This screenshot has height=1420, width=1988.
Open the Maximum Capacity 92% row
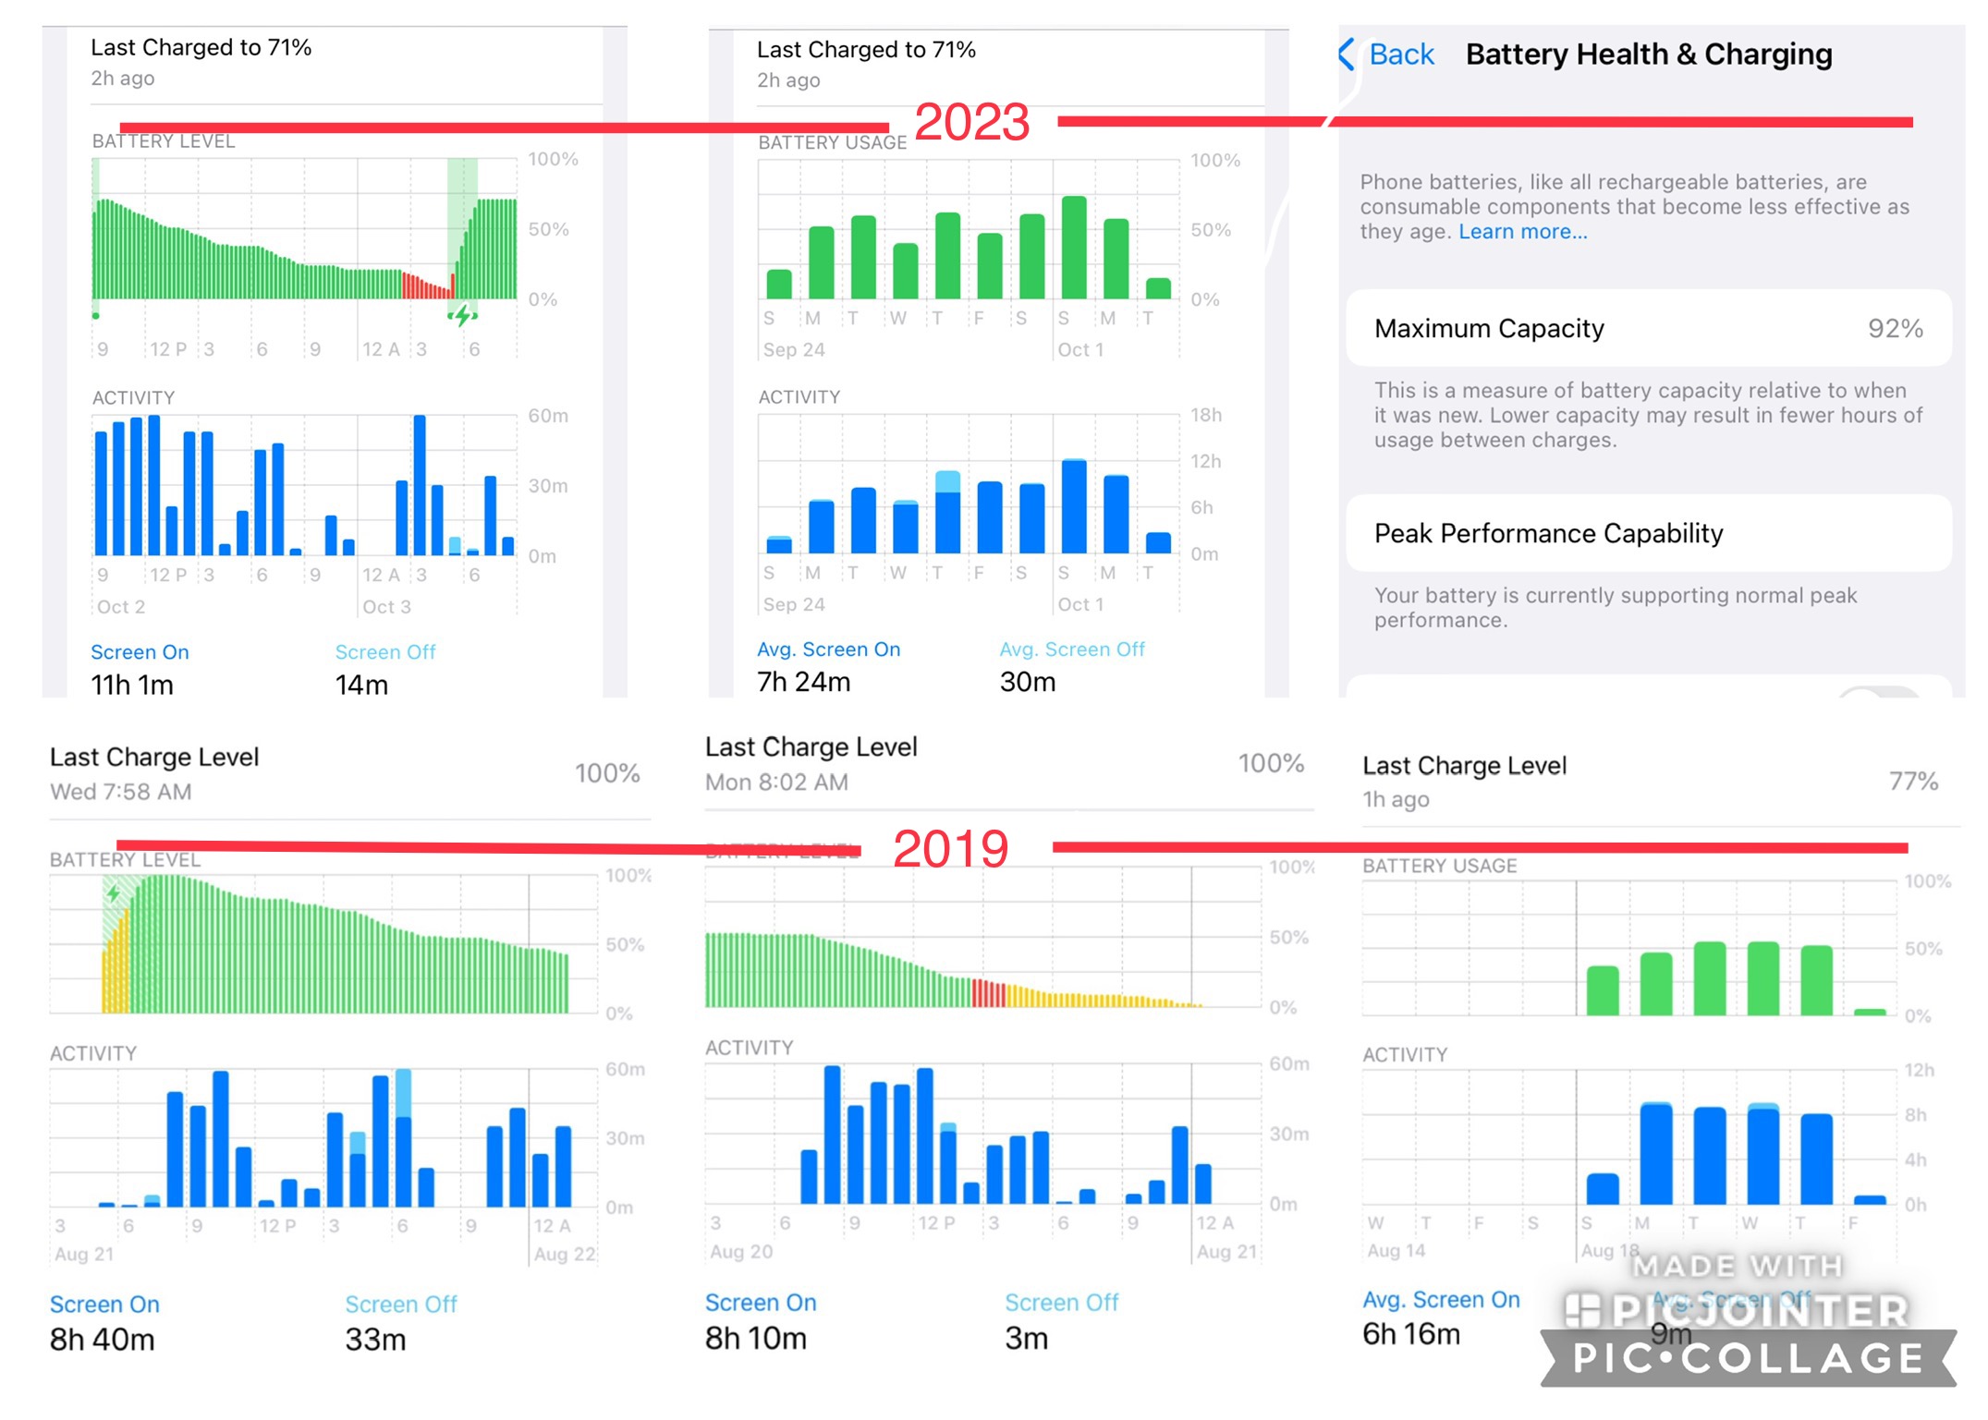[x=1648, y=329]
